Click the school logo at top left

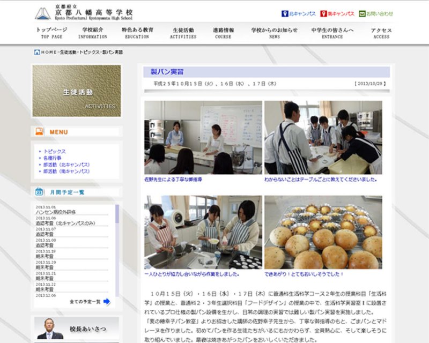pyautogui.click(x=43, y=13)
